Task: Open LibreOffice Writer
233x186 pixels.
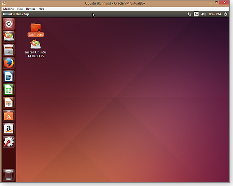Action: 8,76
